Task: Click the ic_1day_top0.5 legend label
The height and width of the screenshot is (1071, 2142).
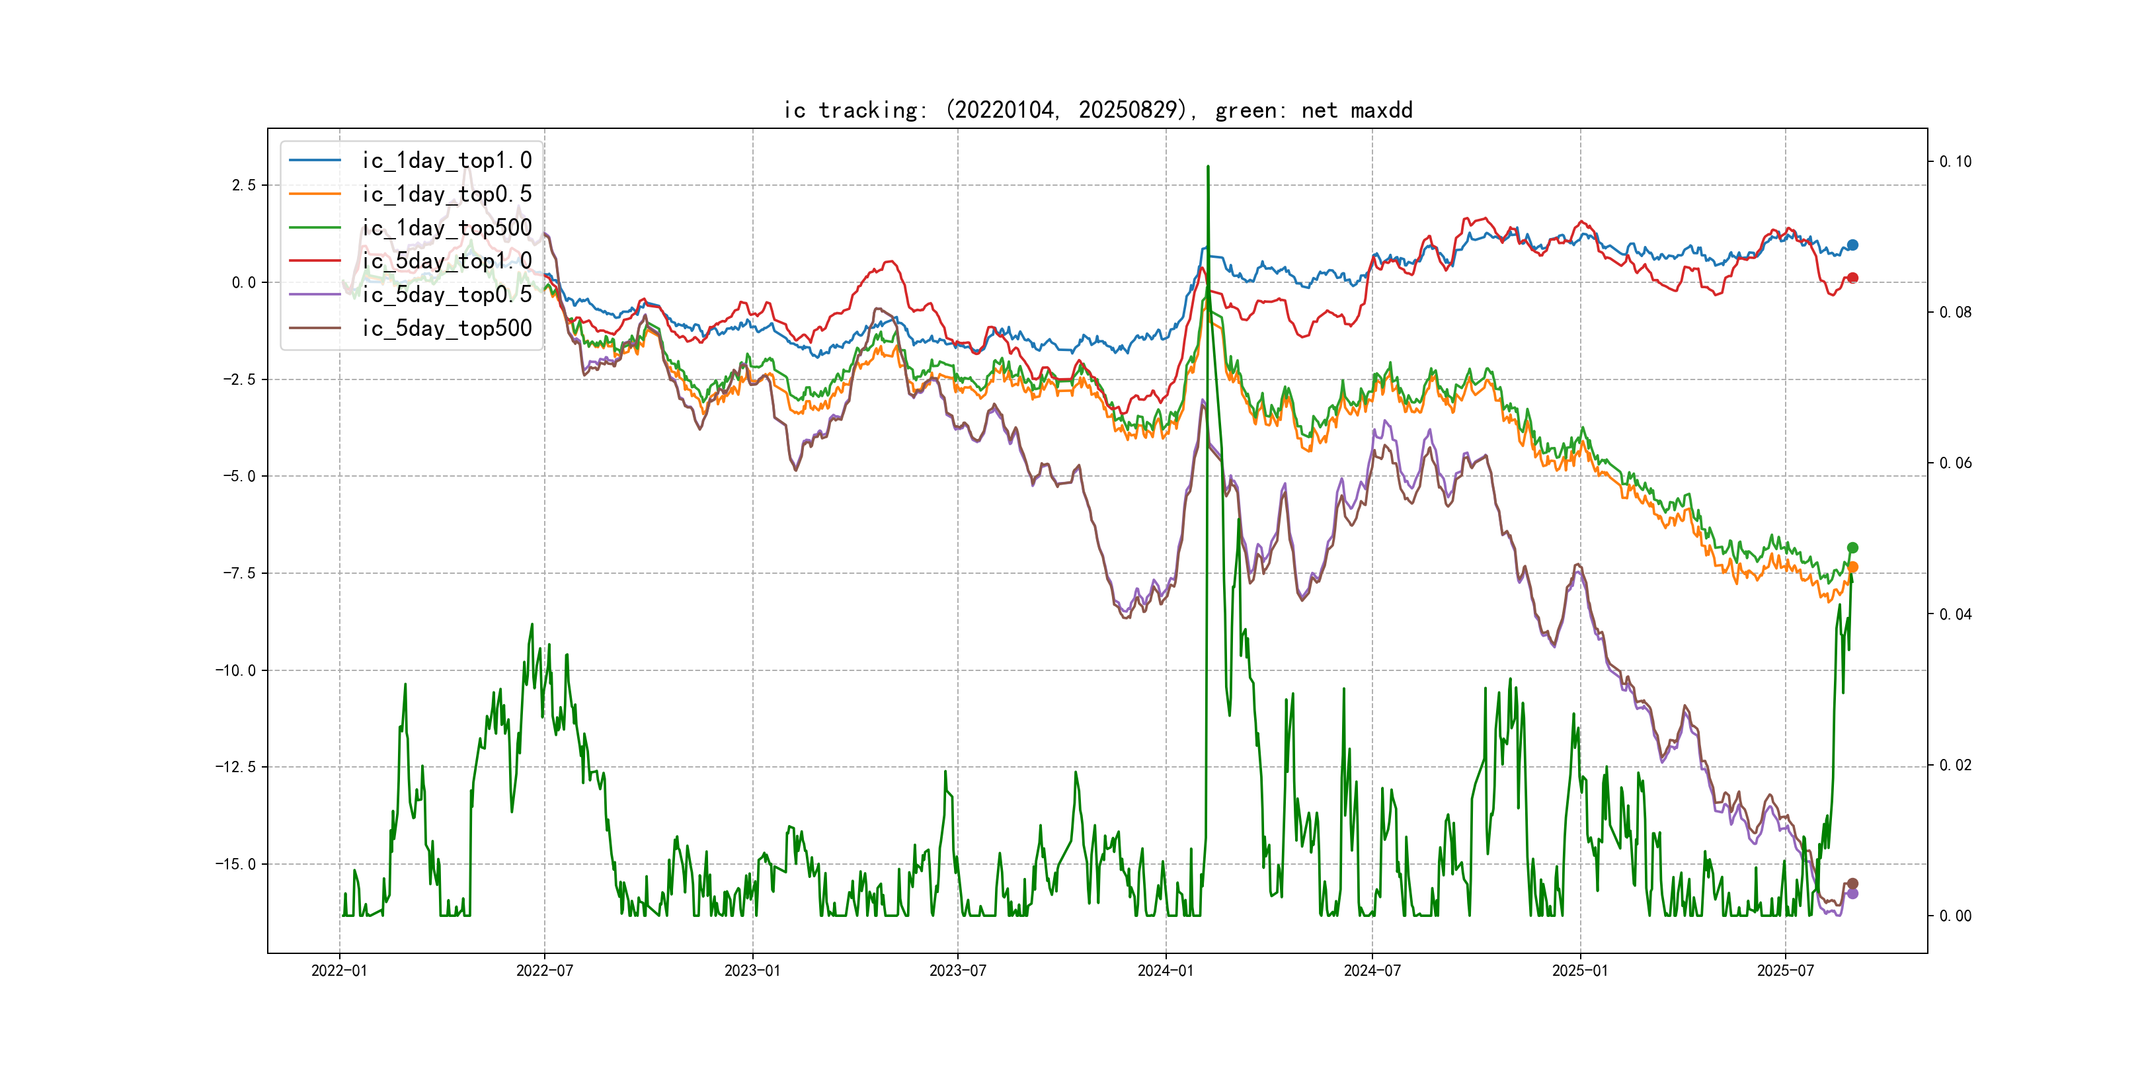Action: (x=446, y=194)
